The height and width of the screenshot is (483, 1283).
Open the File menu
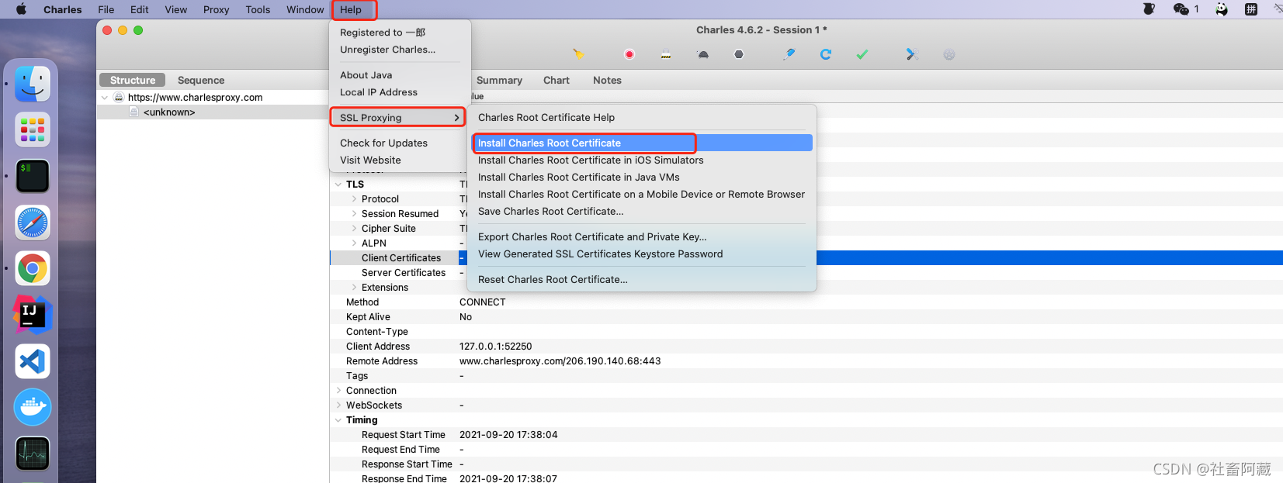(x=106, y=9)
